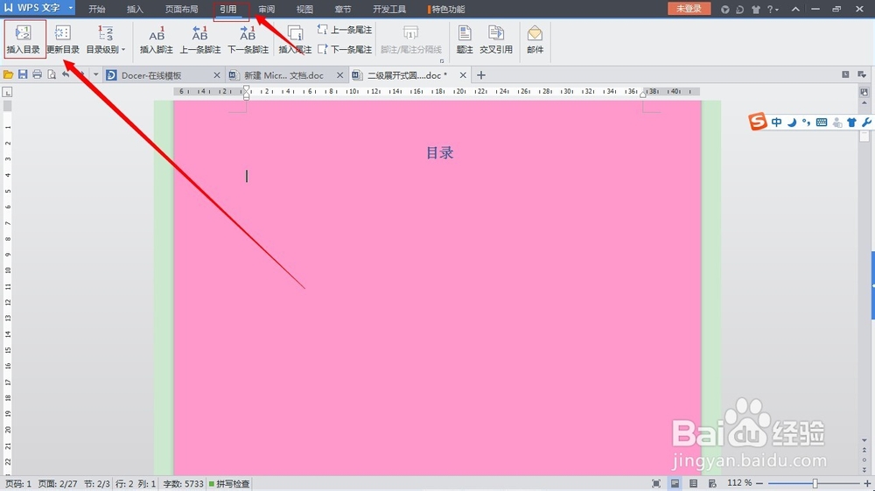
Task: Click the 邮件 mail merge icon
Action: pos(535,39)
